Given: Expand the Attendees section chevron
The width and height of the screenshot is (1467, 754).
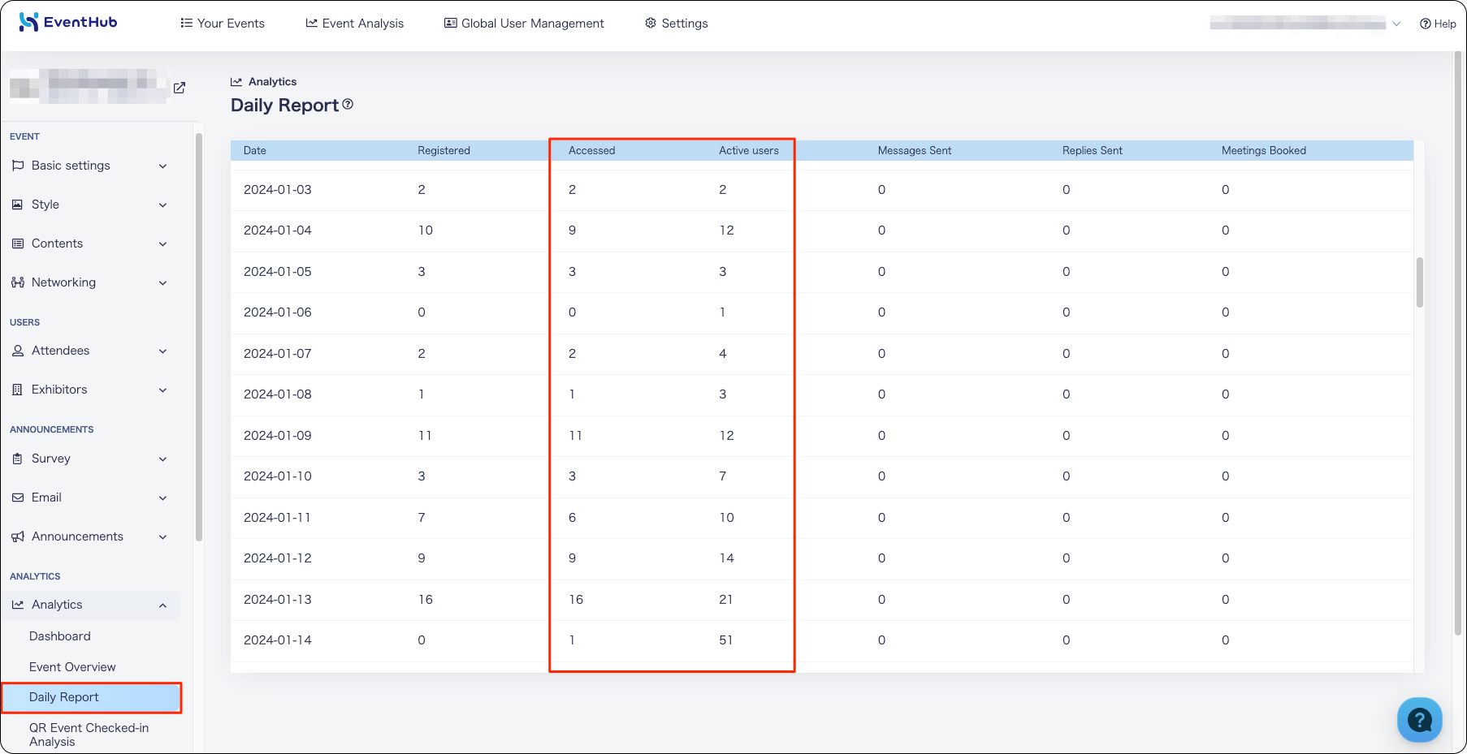Looking at the screenshot, I should point(162,351).
